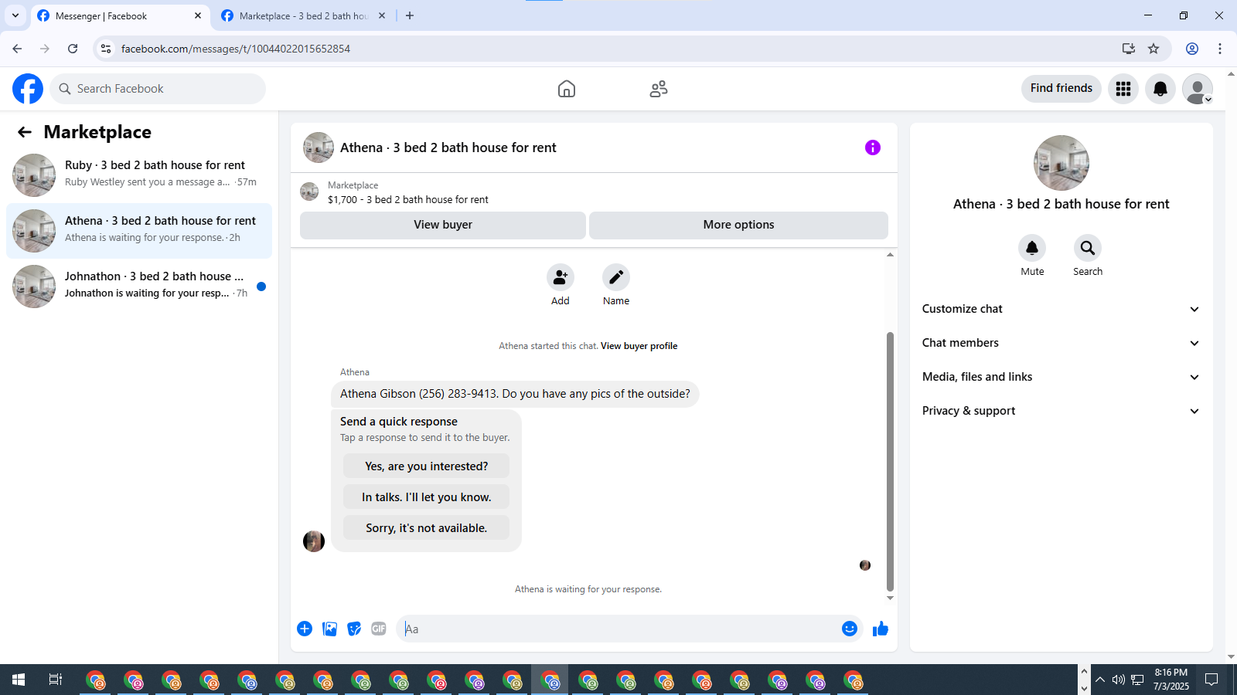The height and width of the screenshot is (695, 1237).
Task: Open the account profile avatar menu
Action: pyautogui.click(x=1198, y=89)
